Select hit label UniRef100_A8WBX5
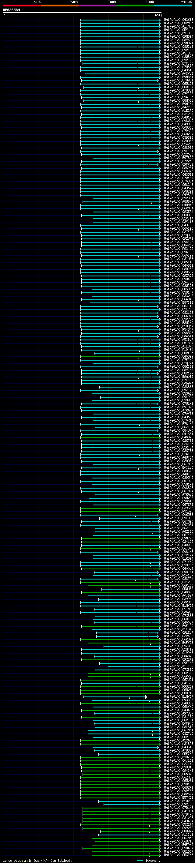 179,57
